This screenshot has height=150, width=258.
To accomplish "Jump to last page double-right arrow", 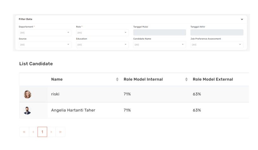I will point(60,132).
